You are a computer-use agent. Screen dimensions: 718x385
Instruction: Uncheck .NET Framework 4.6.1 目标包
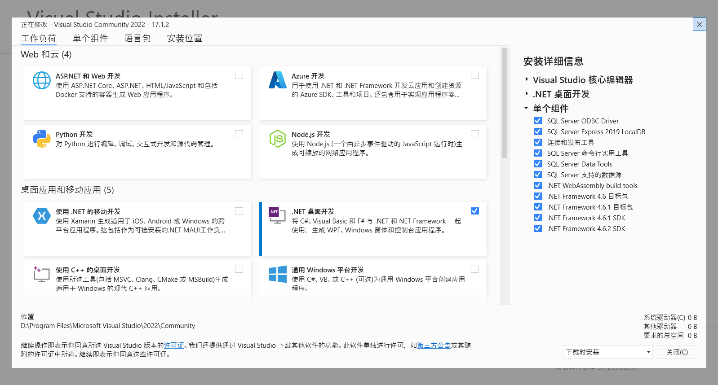tap(538, 207)
